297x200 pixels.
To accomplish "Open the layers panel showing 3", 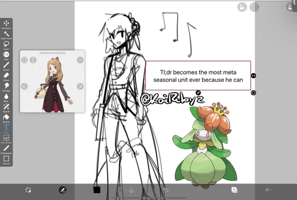I will [234, 190].
